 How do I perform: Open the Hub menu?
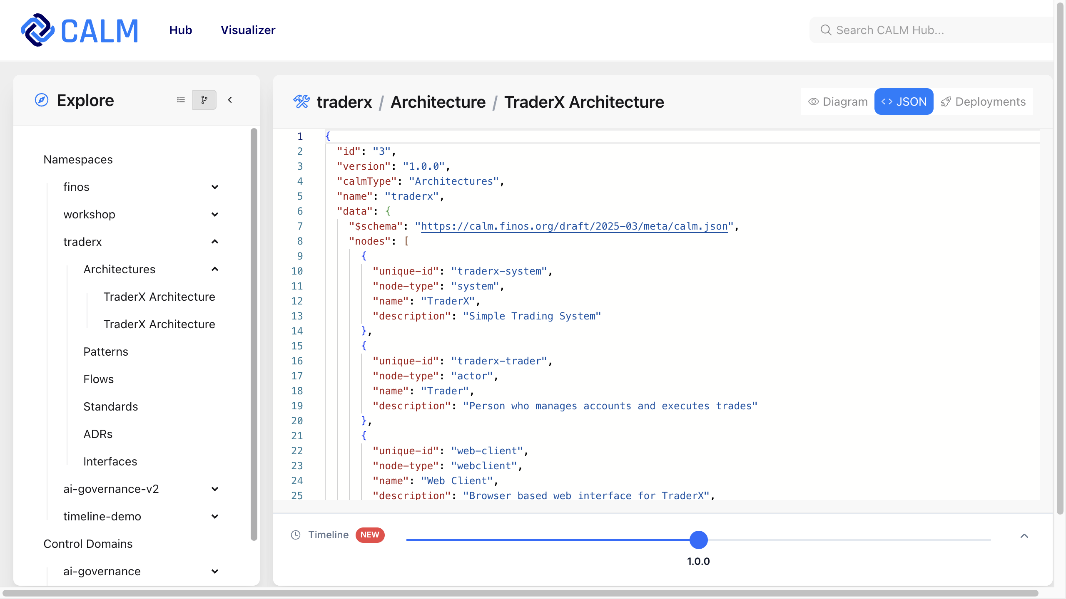pos(181,30)
